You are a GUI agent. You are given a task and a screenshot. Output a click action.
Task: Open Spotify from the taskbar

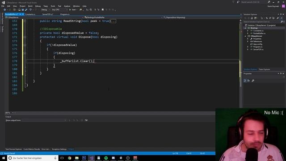tap(106, 158)
